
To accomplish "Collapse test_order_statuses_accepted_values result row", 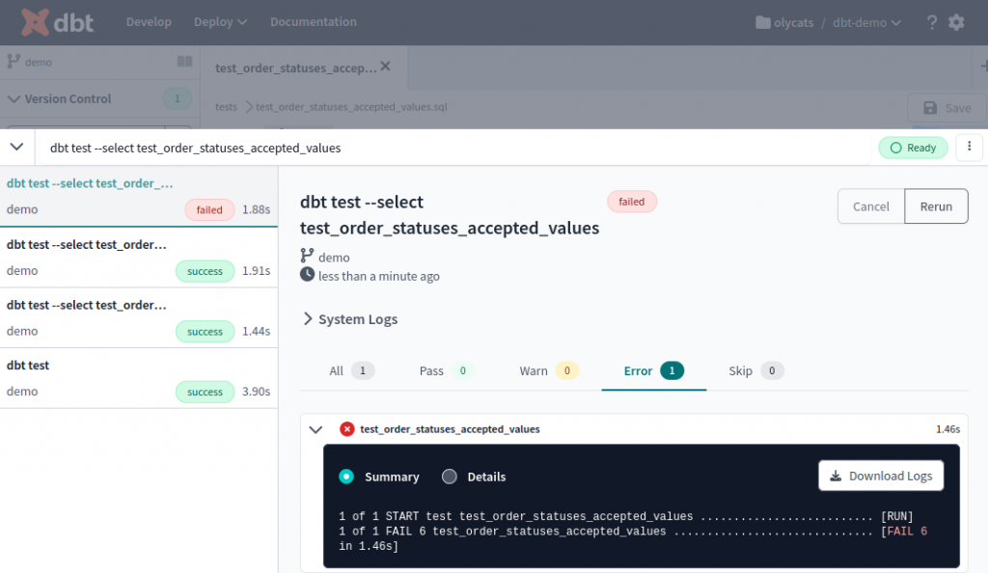I will click(316, 429).
